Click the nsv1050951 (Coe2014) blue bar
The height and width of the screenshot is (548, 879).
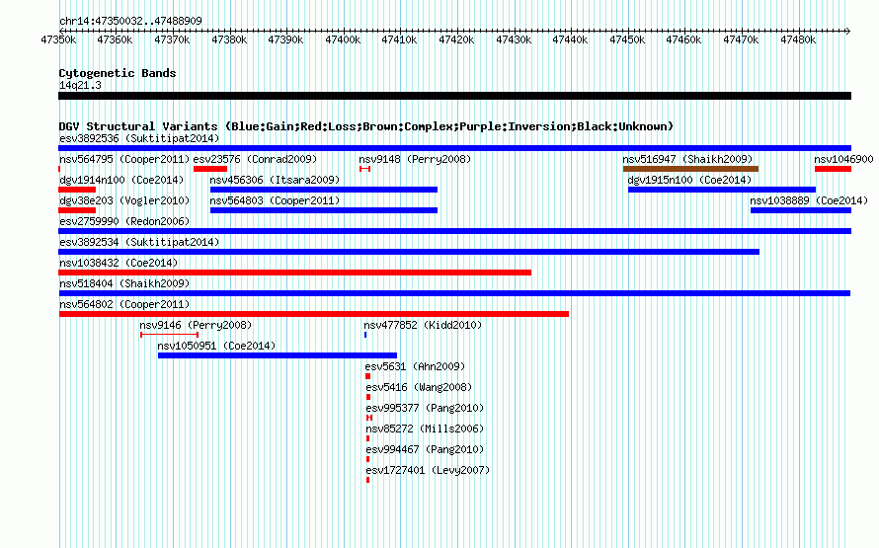[x=278, y=355]
